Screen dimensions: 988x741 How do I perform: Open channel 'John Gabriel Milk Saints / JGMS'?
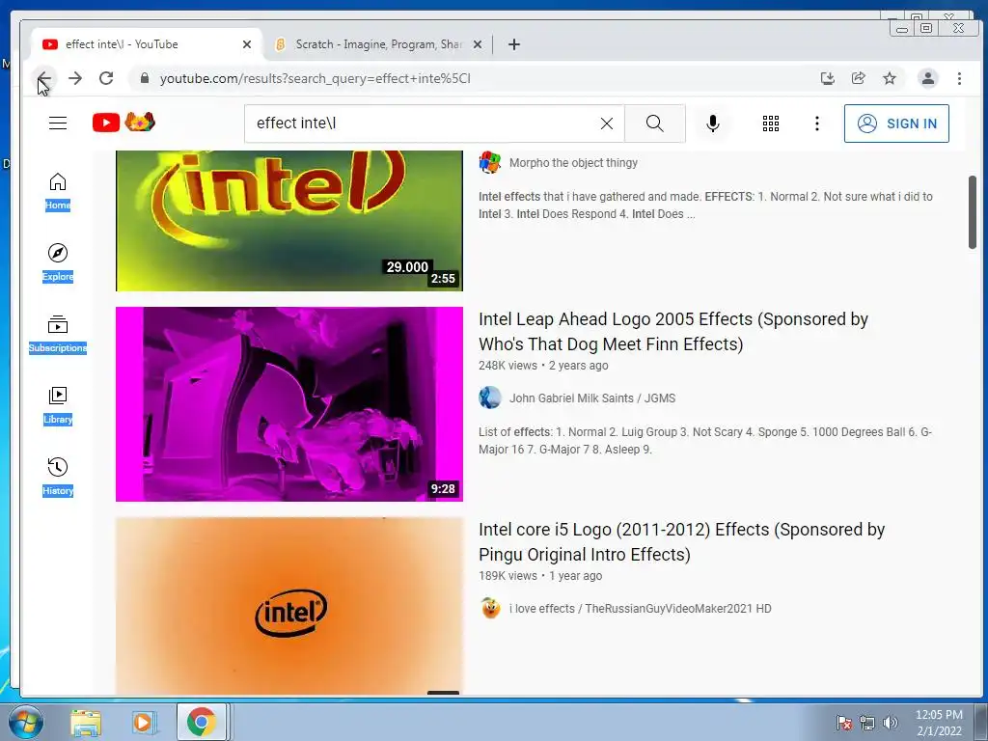coord(592,398)
